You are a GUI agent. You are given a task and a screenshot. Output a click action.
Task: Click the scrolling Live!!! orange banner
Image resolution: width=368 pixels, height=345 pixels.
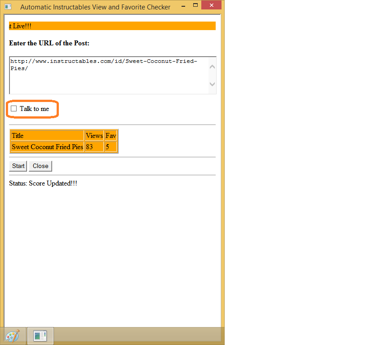pyautogui.click(x=112, y=26)
